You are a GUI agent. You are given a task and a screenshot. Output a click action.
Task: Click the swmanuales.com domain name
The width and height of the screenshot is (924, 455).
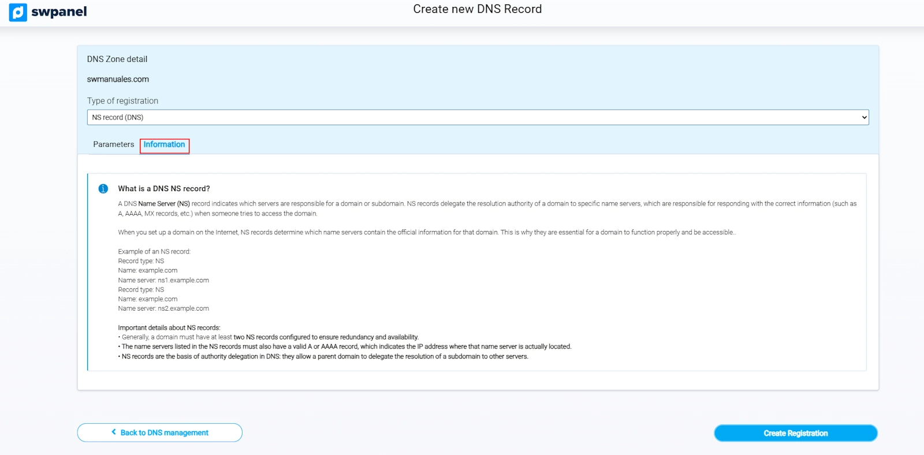pos(118,79)
